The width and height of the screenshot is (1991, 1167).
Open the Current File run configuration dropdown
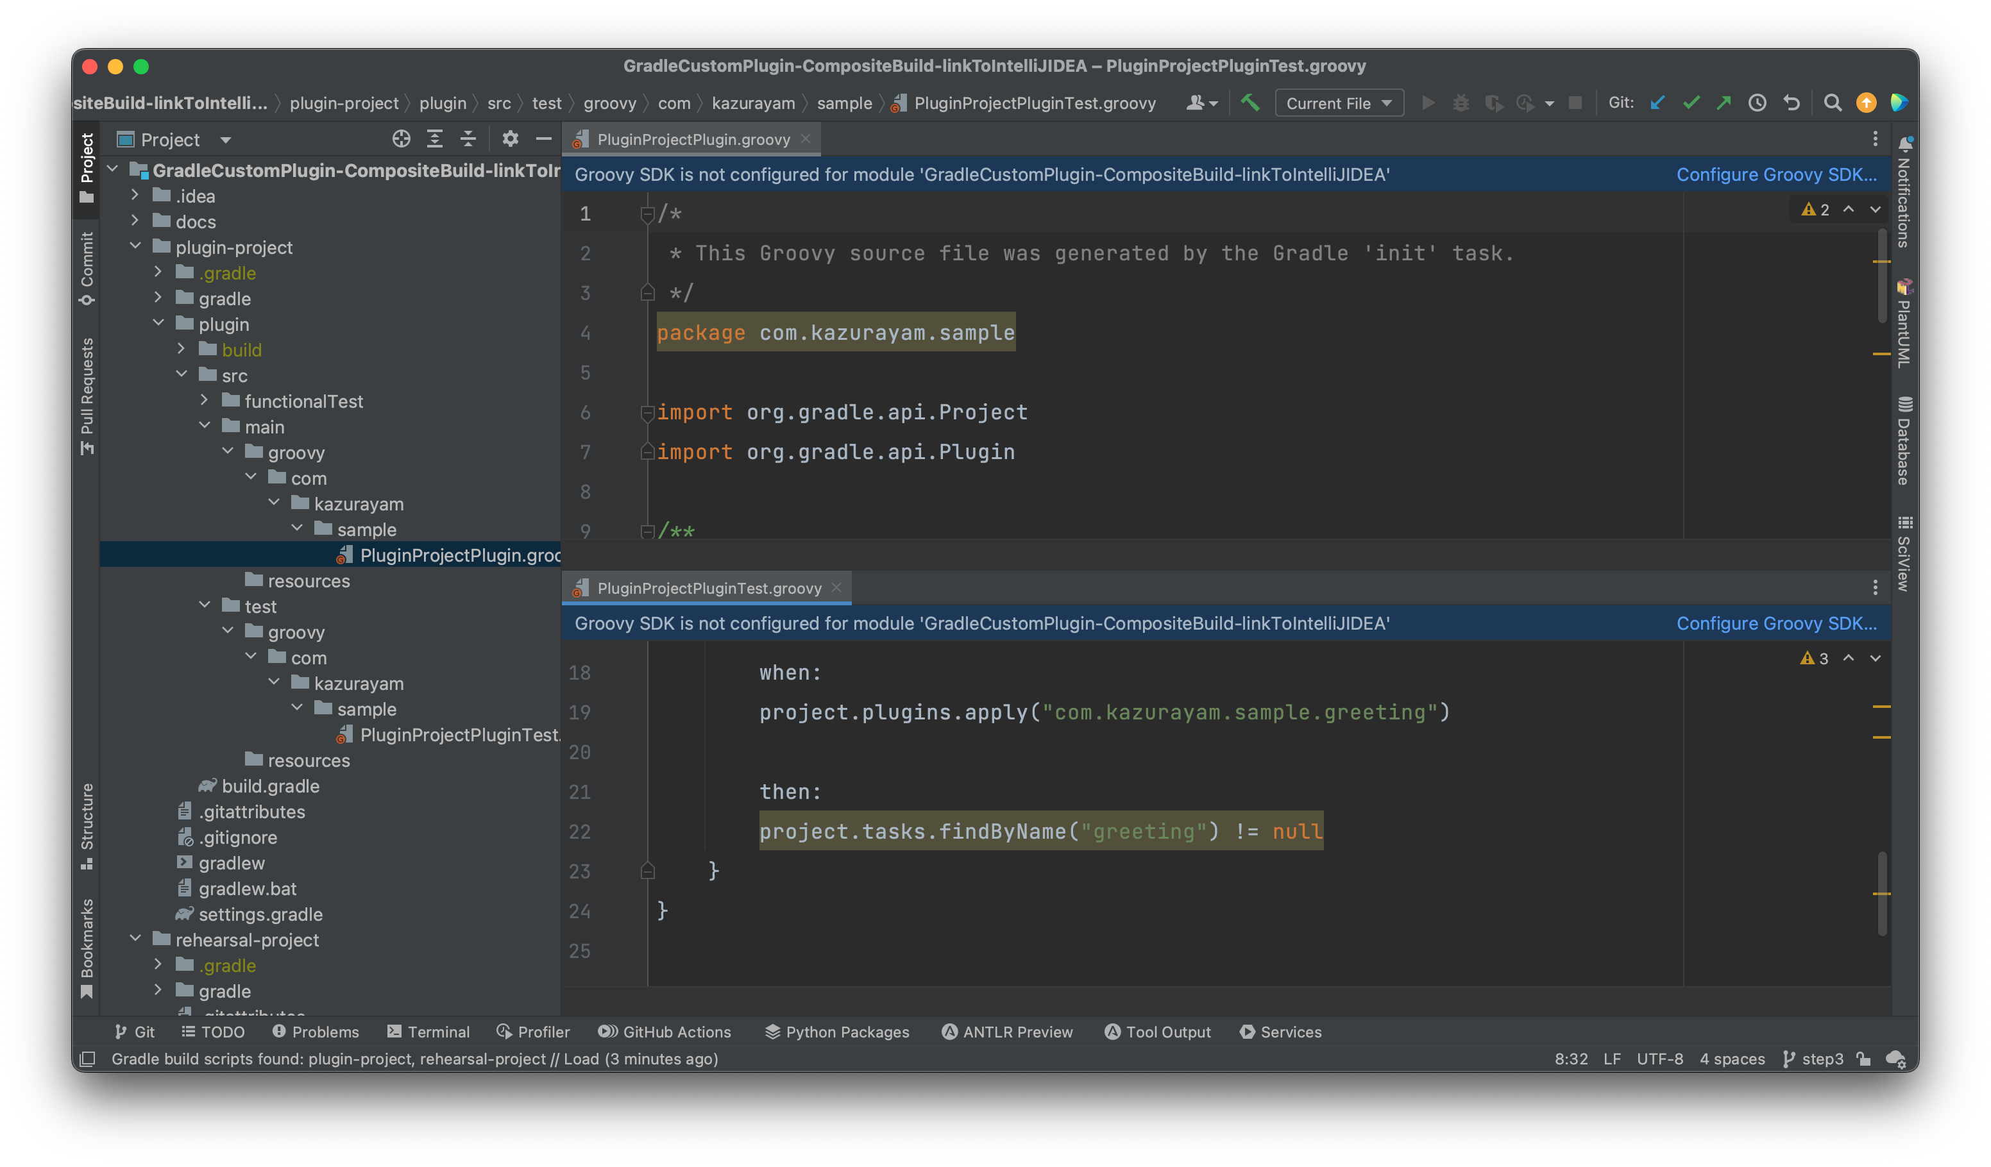[x=1339, y=103]
